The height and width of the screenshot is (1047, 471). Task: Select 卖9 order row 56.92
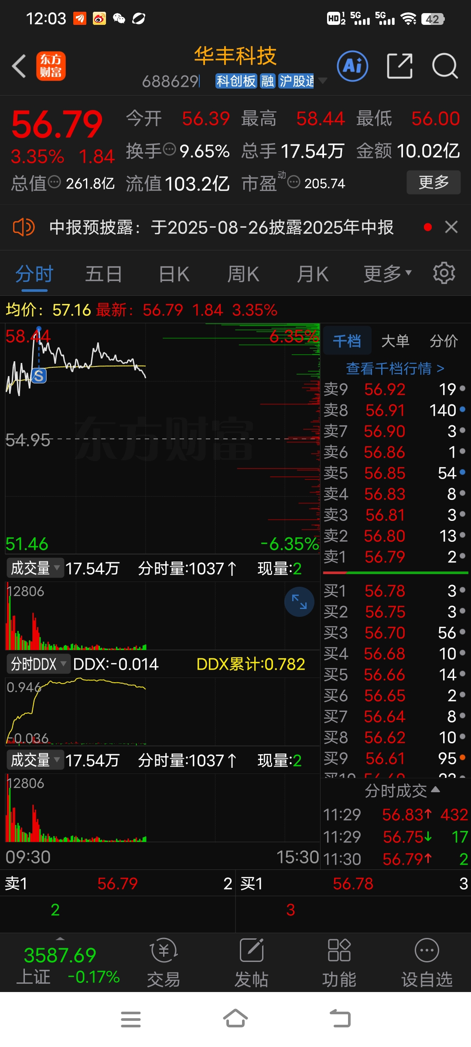point(395,389)
